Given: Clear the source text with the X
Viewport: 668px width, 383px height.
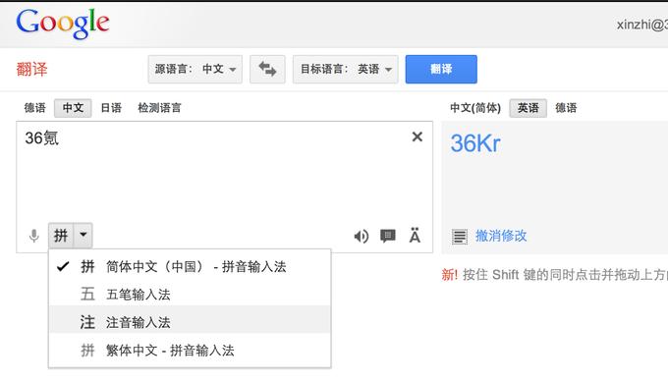Looking at the screenshot, I should point(417,137).
